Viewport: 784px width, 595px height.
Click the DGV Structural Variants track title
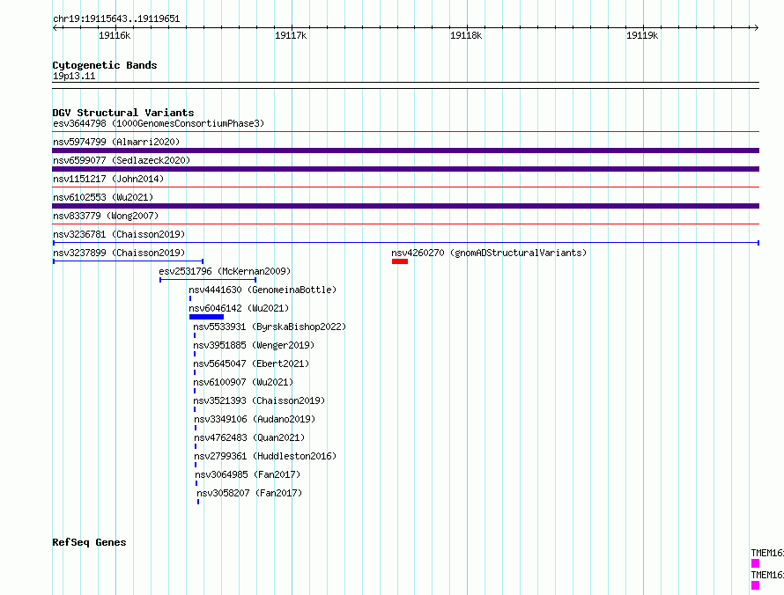click(x=123, y=113)
